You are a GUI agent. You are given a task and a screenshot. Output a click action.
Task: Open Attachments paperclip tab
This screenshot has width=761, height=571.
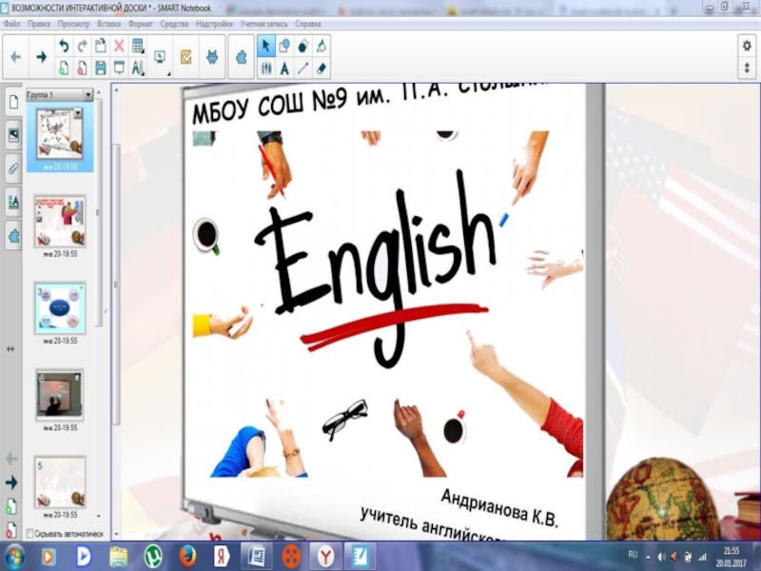coord(13,168)
